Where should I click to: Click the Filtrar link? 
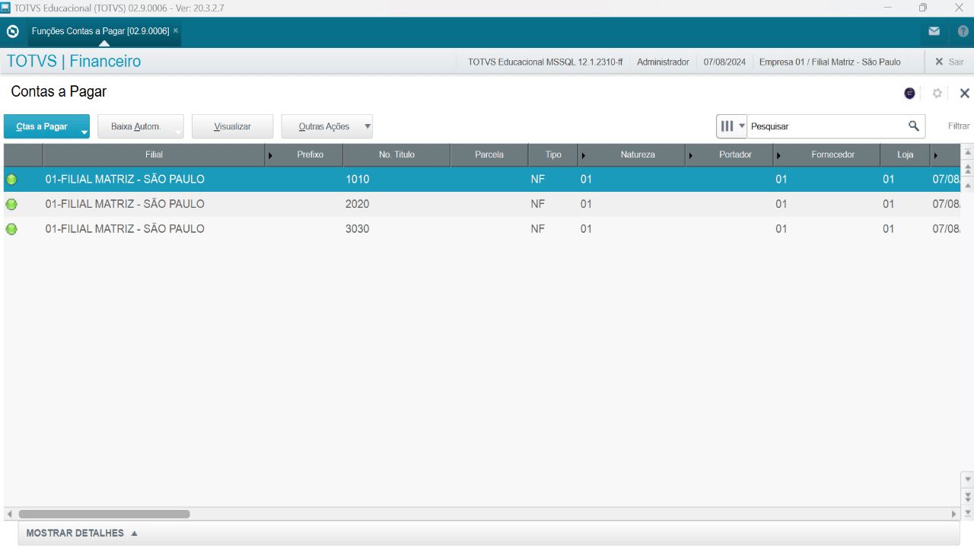tap(959, 126)
